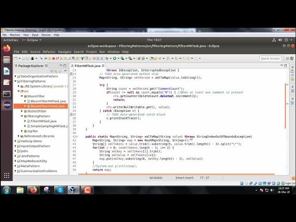Screen dimensions: 296x222
Task: Select the FilterMRTask.java editor tab
Action: click(87, 66)
